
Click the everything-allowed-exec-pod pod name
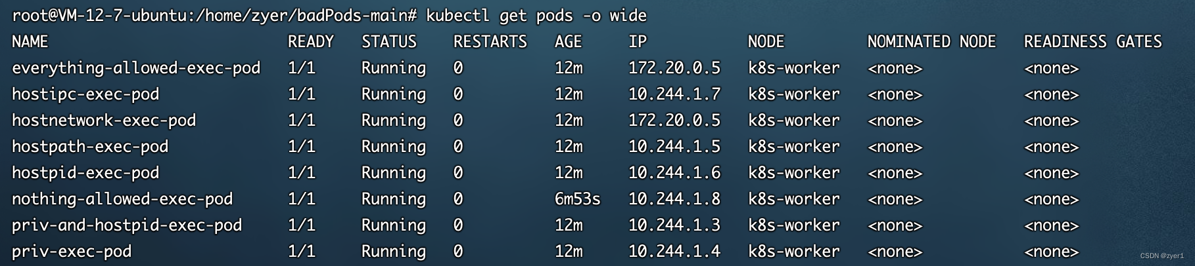tap(136, 68)
